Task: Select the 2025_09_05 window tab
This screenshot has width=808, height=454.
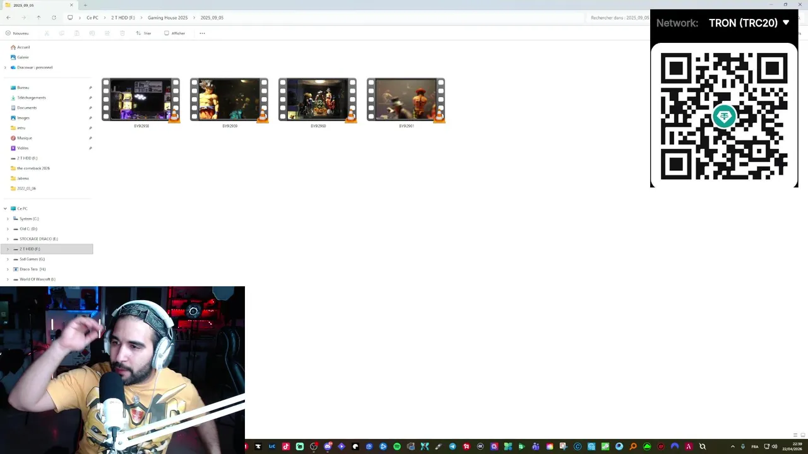Action: coord(38,5)
